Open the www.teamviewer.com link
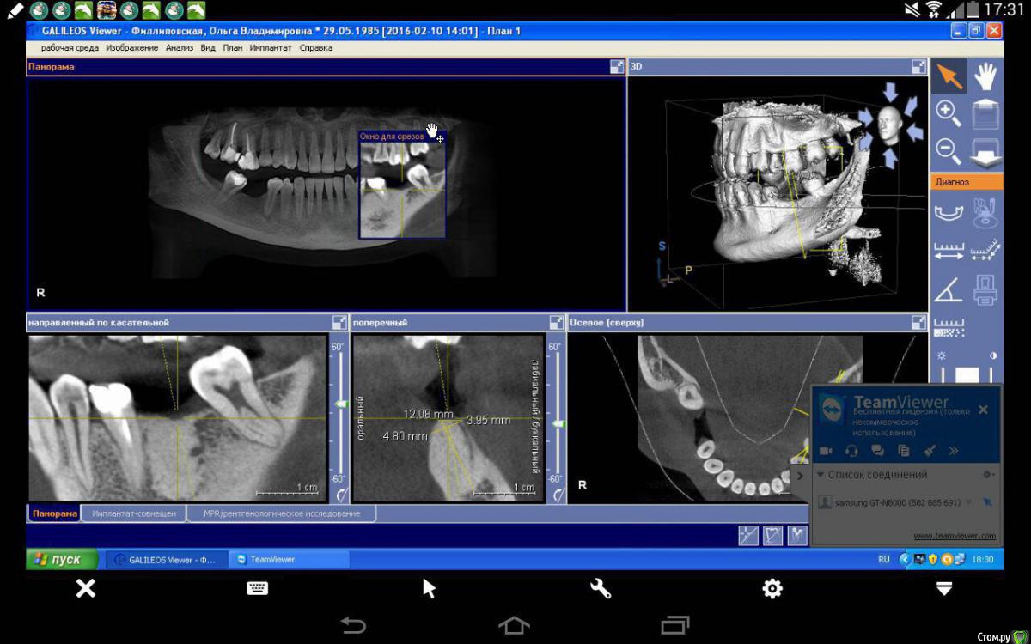 [x=955, y=536]
